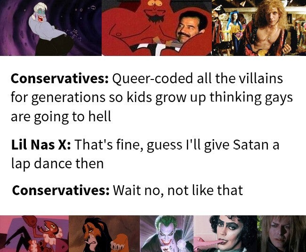Select the red devil on pink couch image
This screenshot has height=252, width=306.
pos(34,234)
